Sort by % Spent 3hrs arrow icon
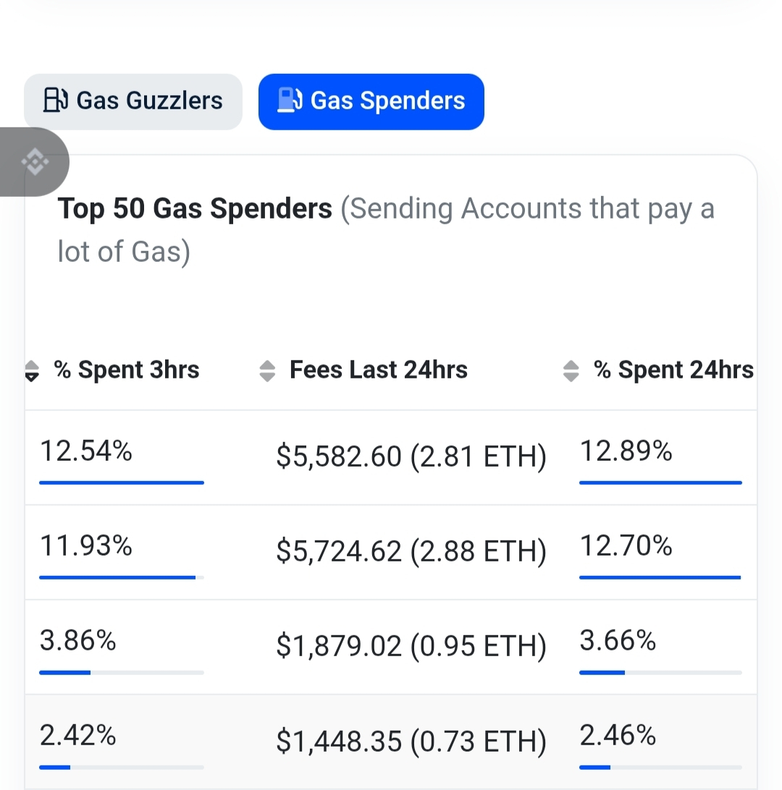The height and width of the screenshot is (790, 782). point(32,371)
